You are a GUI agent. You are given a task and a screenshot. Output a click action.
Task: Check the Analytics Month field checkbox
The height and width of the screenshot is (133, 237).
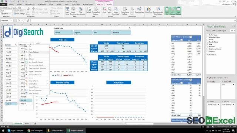(x=208, y=37)
